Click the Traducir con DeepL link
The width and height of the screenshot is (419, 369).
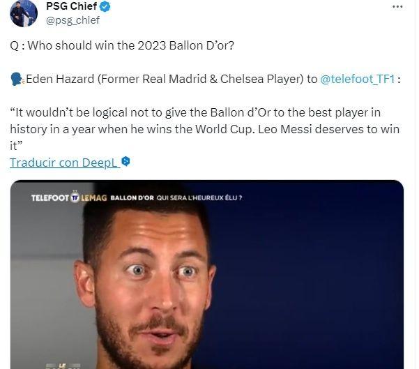point(63,163)
